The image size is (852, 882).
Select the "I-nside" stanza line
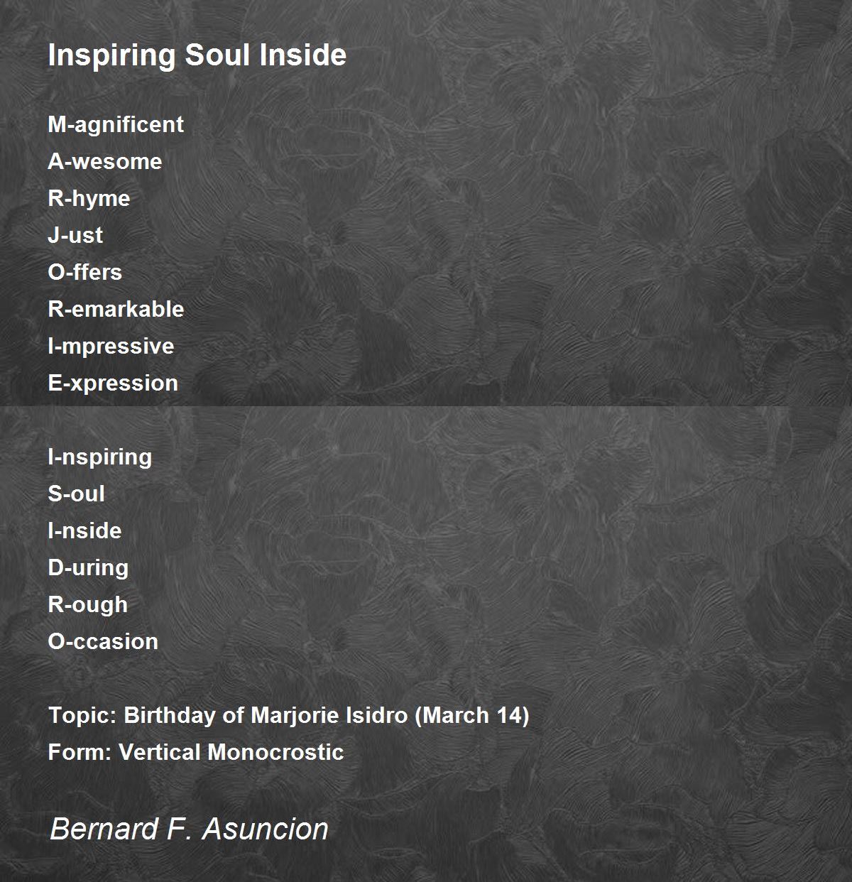pos(84,530)
